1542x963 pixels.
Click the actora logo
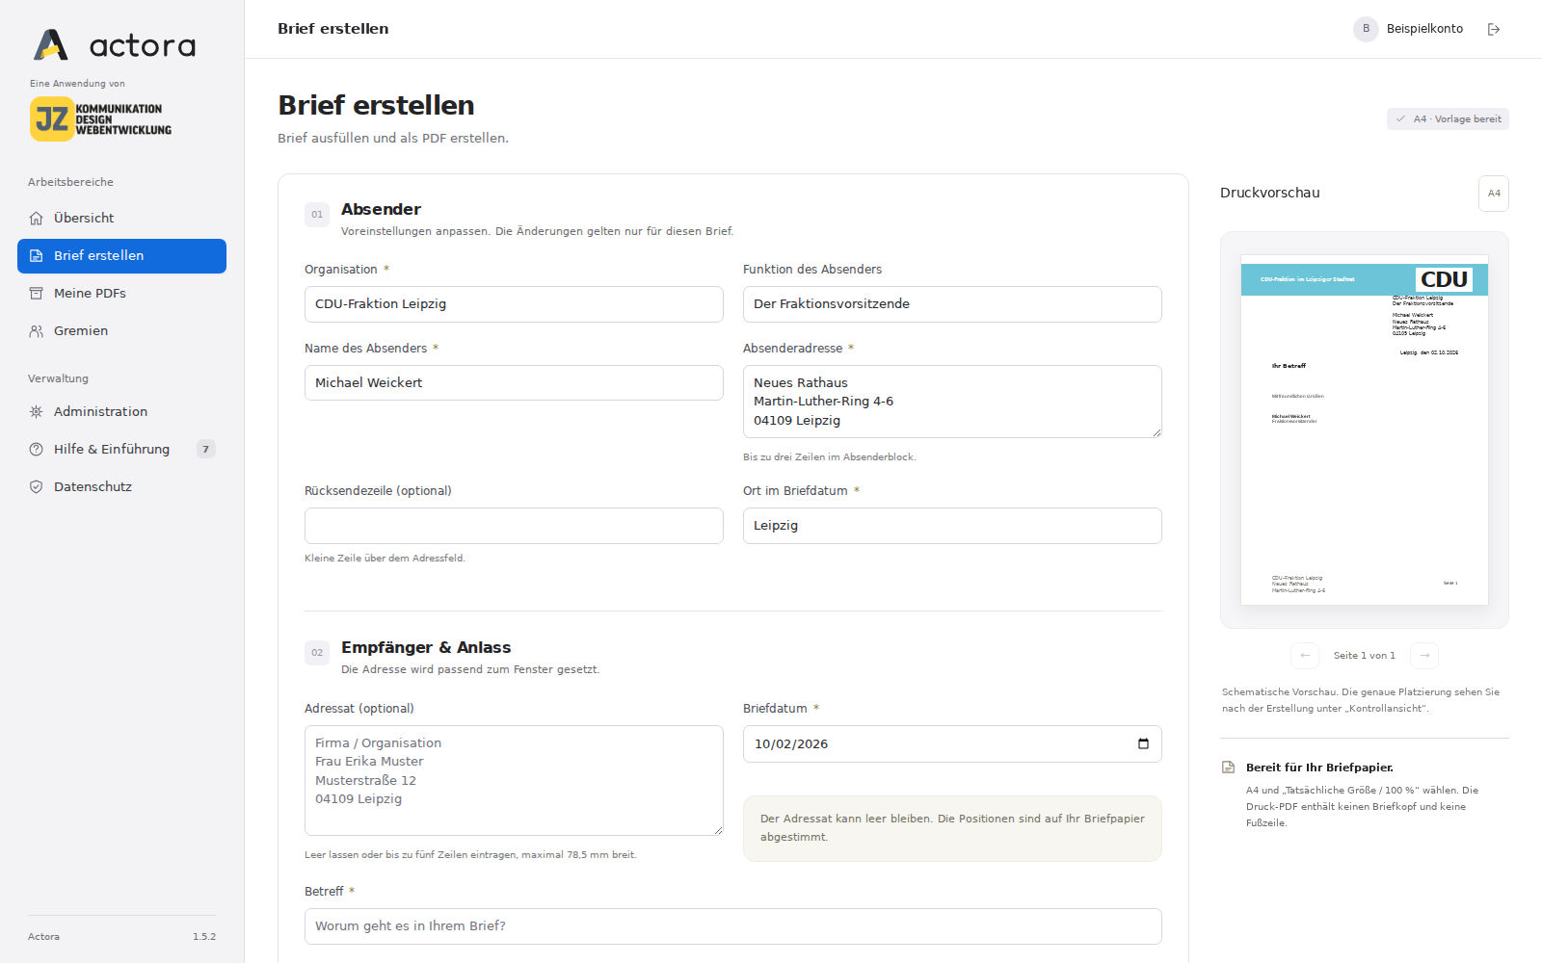[115, 44]
